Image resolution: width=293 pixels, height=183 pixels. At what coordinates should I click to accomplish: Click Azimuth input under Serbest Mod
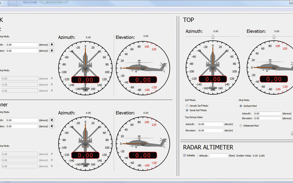[267, 113]
